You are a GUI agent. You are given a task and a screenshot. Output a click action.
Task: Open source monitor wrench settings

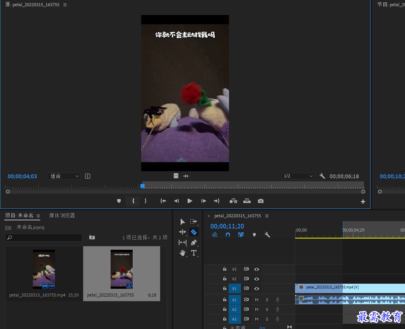tap(322, 176)
